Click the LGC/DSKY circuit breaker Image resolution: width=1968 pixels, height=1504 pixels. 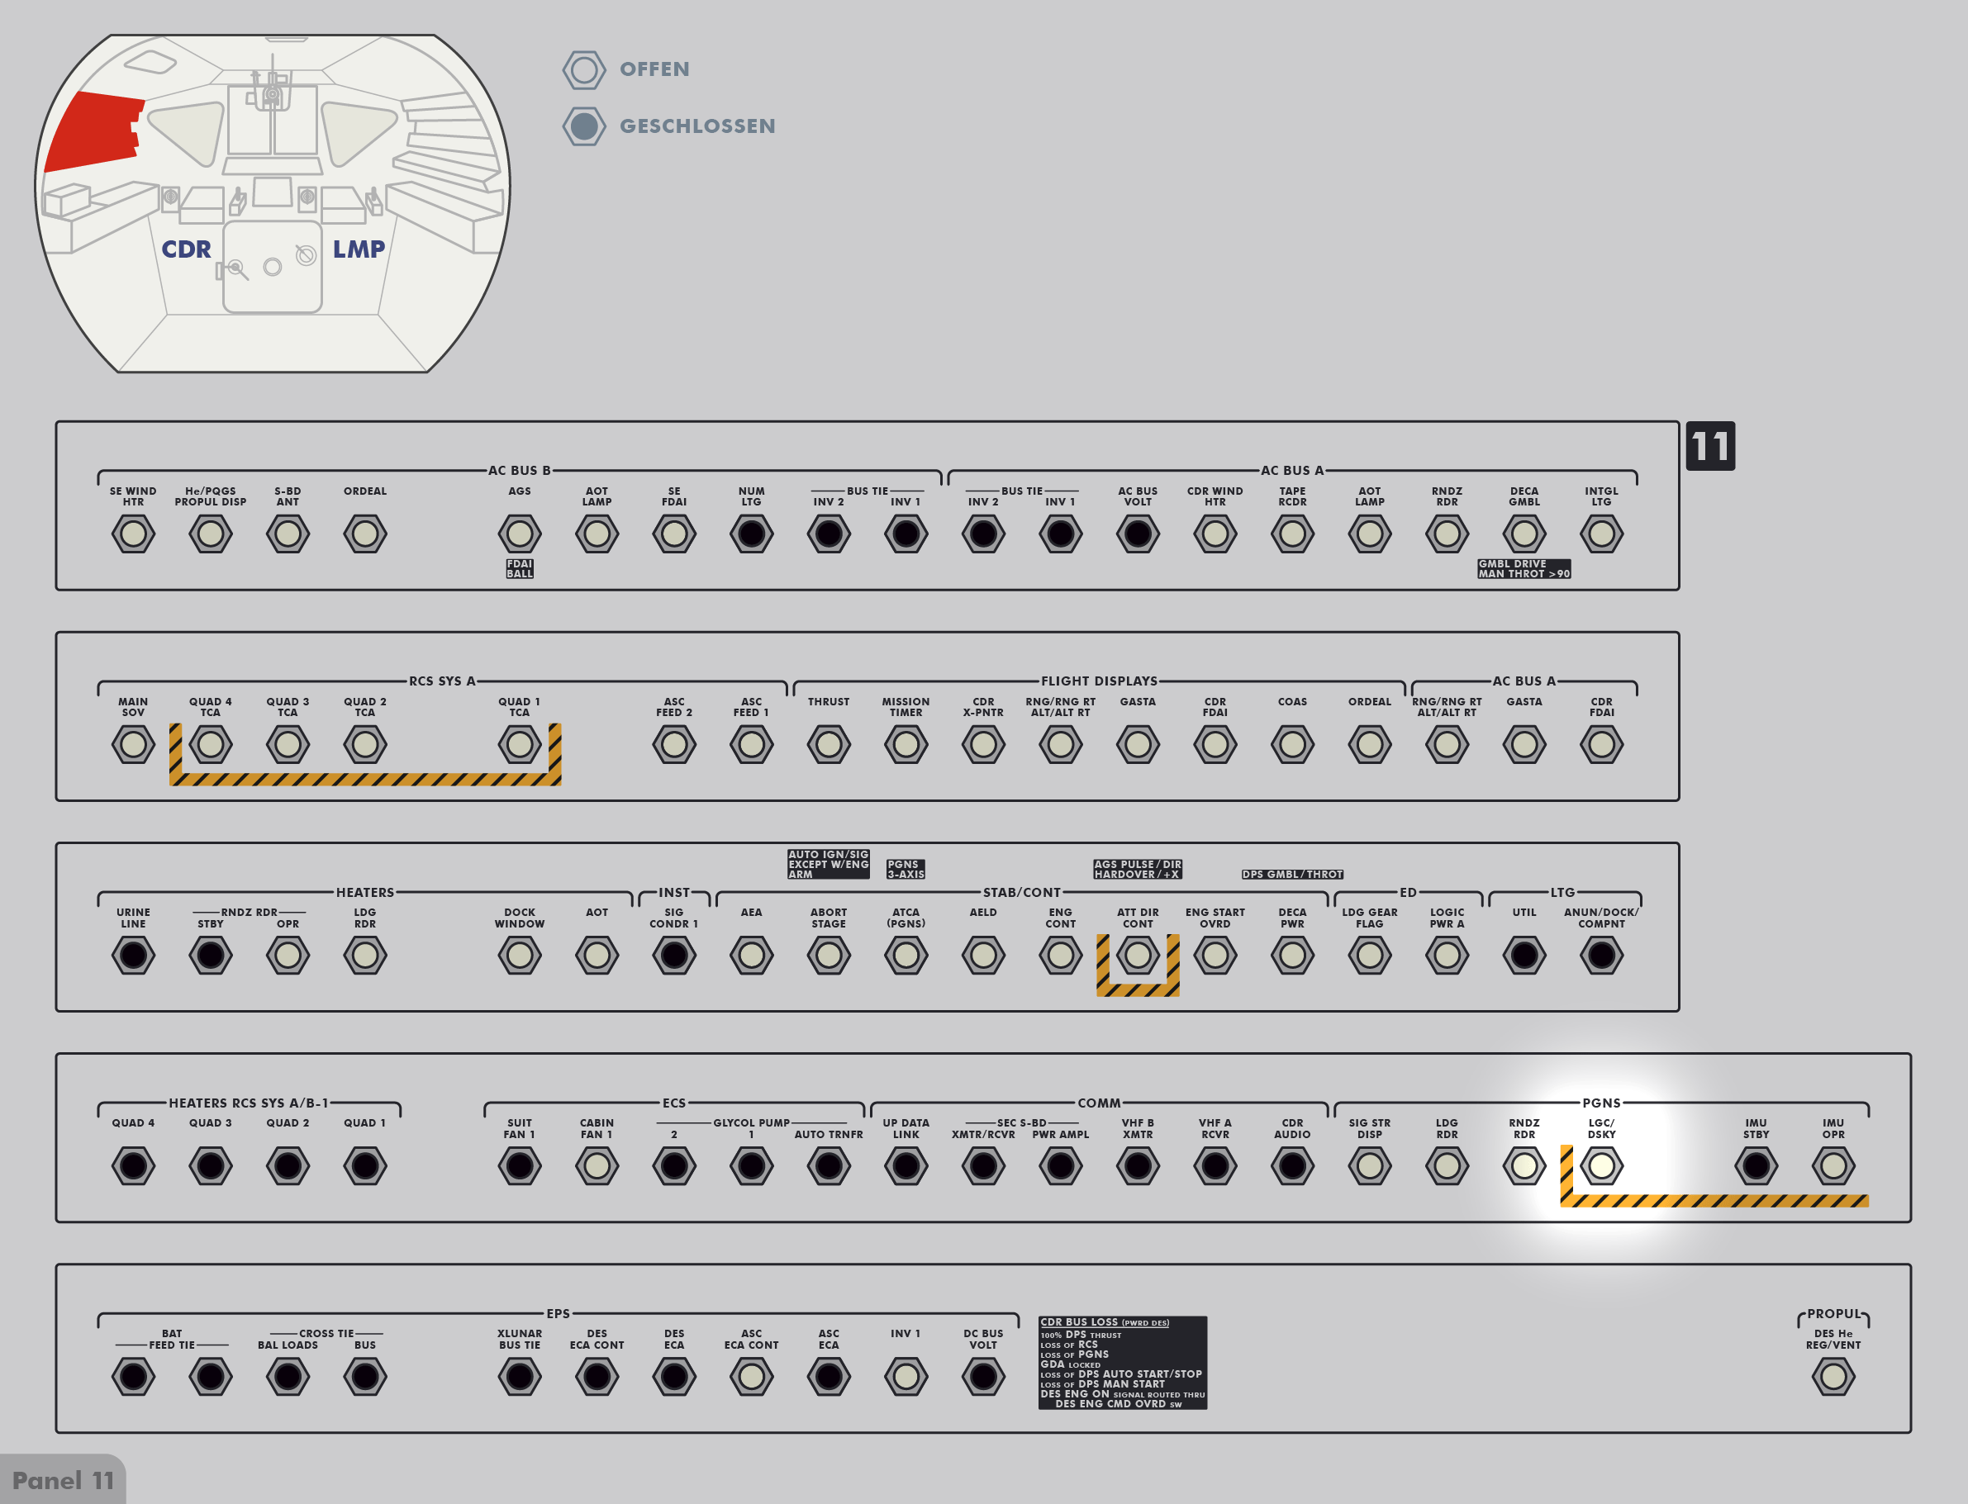click(x=1601, y=1165)
